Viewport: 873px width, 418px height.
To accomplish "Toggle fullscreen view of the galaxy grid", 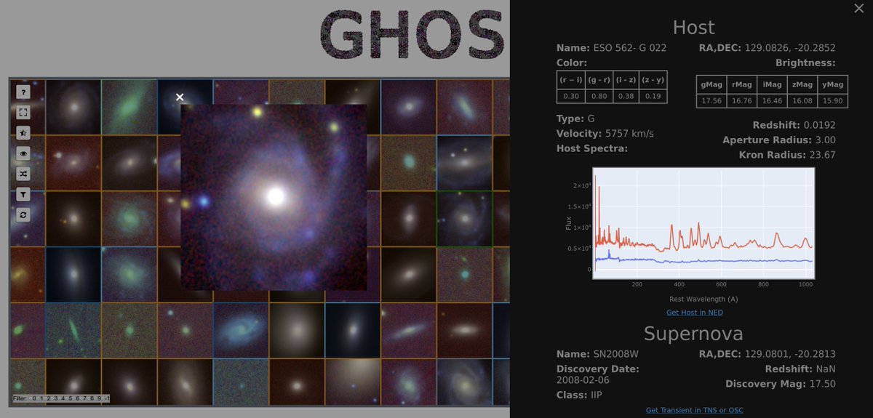I will click(x=23, y=113).
